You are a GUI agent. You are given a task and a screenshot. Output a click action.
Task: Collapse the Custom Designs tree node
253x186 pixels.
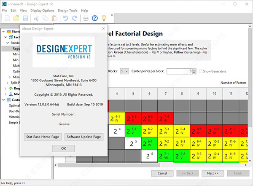point(3,100)
